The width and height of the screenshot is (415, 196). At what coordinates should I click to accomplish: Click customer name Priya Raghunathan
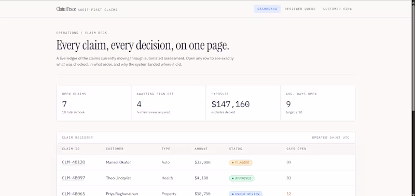pos(122,194)
